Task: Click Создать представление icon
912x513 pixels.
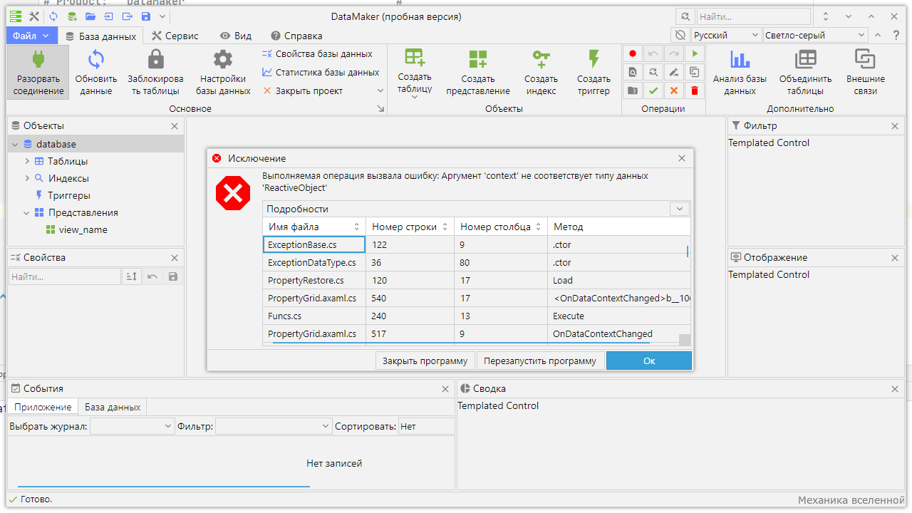Action: (x=478, y=59)
